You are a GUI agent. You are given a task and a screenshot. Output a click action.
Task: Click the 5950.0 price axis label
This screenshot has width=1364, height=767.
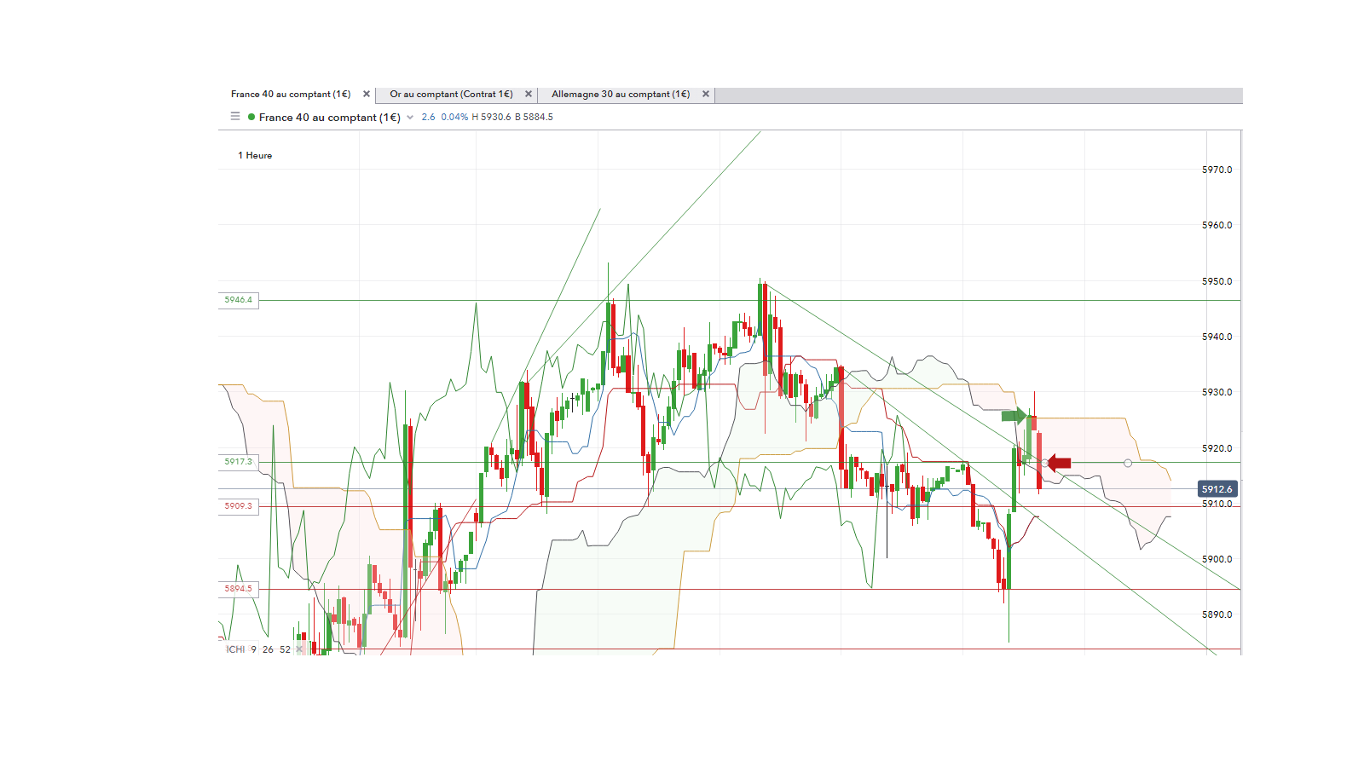click(x=1217, y=281)
